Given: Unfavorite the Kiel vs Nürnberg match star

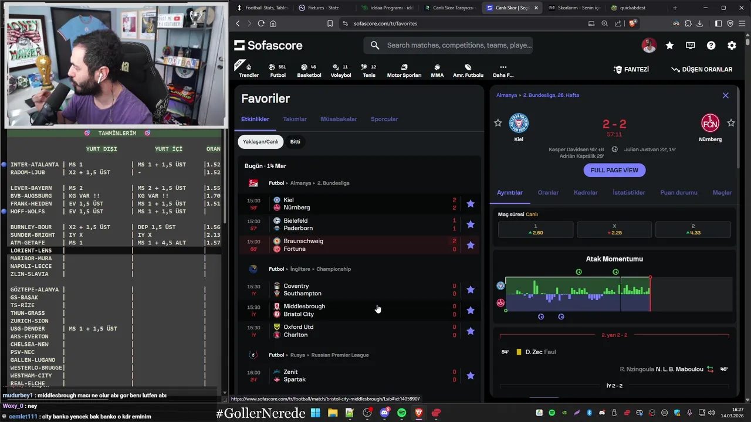Looking at the screenshot, I should [471, 203].
